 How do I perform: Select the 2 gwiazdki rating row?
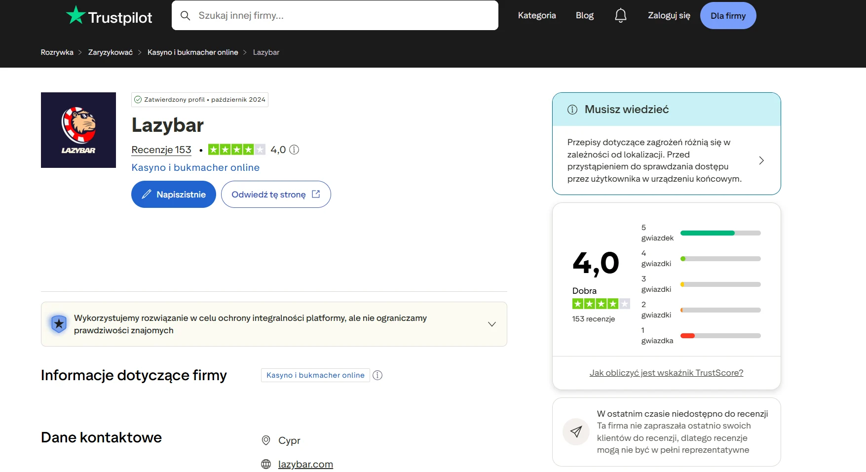[x=701, y=310]
